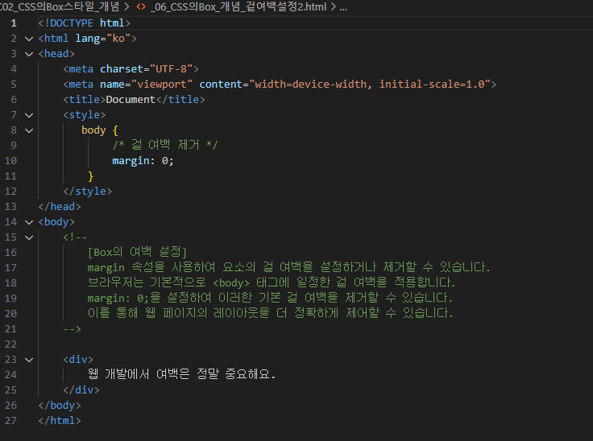This screenshot has width=593, height=441.
Task: Fold the HTML comment block on line 15
Action: coord(29,237)
